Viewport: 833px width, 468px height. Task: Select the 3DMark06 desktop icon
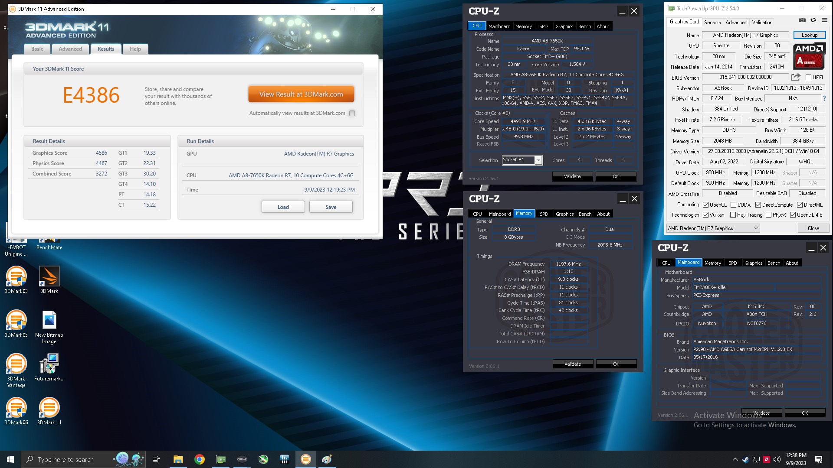click(16, 411)
